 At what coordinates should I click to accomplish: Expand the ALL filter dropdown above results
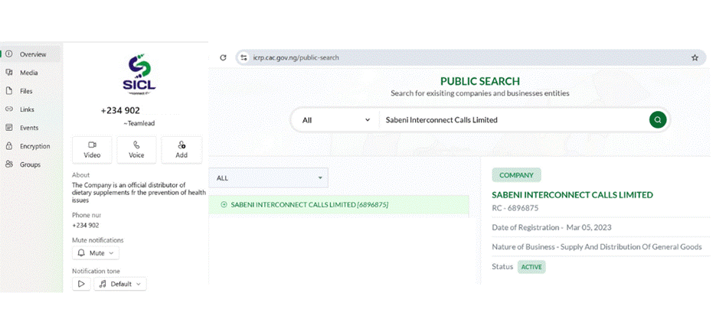point(268,178)
